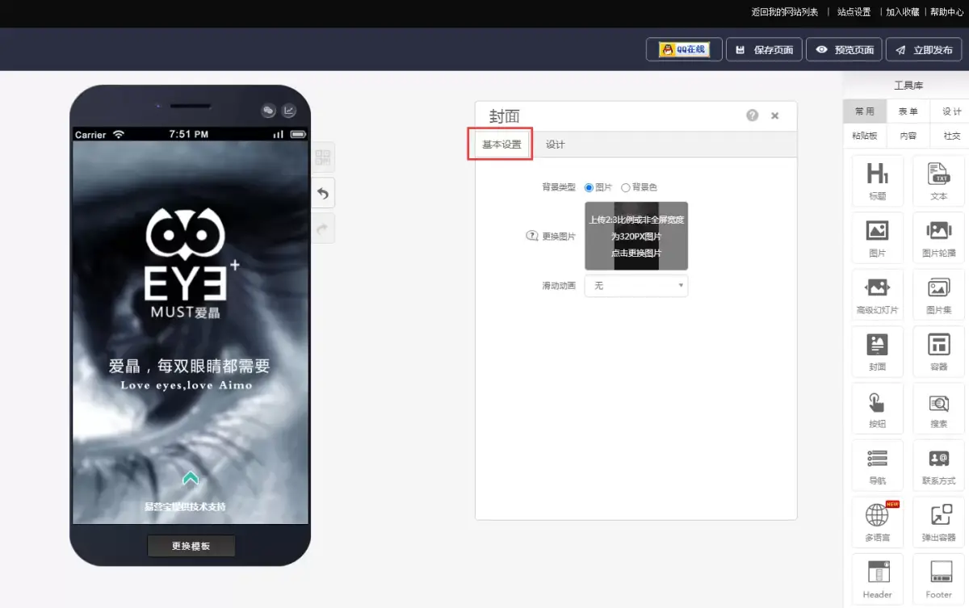
Task: Open the 设计 toolbox tab
Action: [x=952, y=111]
